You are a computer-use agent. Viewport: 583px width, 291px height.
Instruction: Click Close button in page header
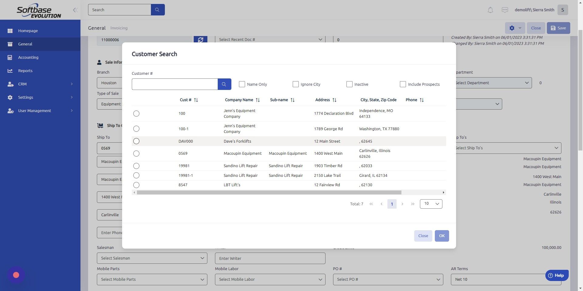[536, 28]
